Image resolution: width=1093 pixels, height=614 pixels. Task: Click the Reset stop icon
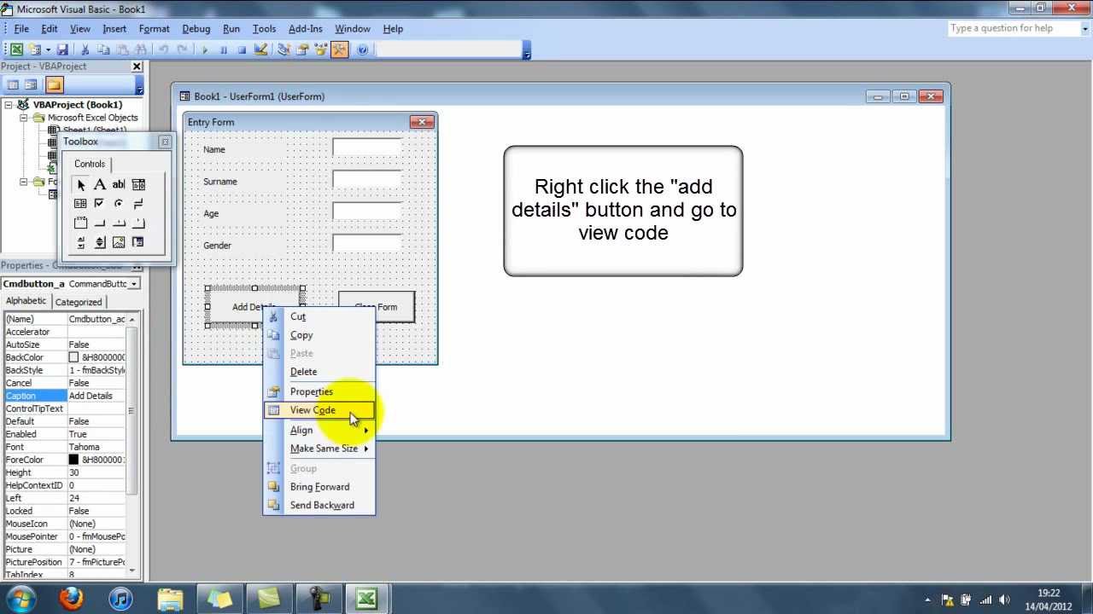point(242,50)
